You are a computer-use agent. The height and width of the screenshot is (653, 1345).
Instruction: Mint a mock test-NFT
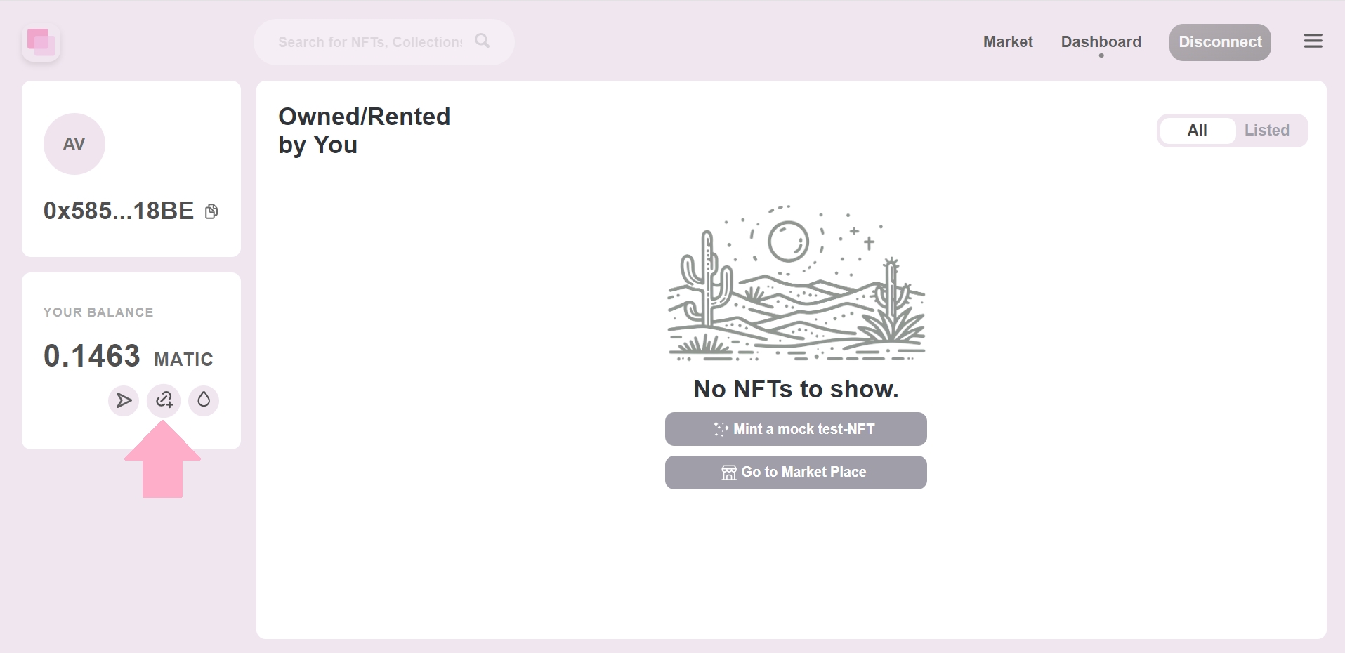coord(796,429)
